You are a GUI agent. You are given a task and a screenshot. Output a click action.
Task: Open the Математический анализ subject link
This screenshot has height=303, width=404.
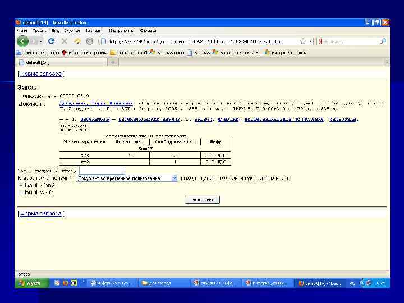point(149,119)
